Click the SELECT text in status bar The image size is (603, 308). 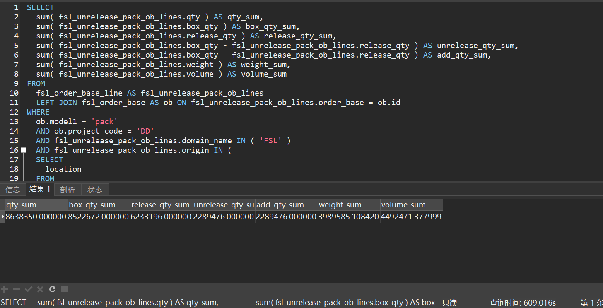tap(13, 303)
